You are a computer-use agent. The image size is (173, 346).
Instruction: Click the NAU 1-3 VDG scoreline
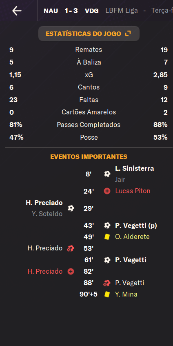pos(71,11)
